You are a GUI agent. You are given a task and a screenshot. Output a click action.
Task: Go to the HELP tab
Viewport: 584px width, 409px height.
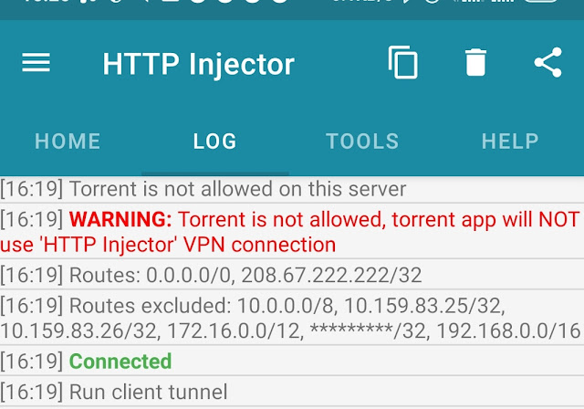click(x=510, y=142)
